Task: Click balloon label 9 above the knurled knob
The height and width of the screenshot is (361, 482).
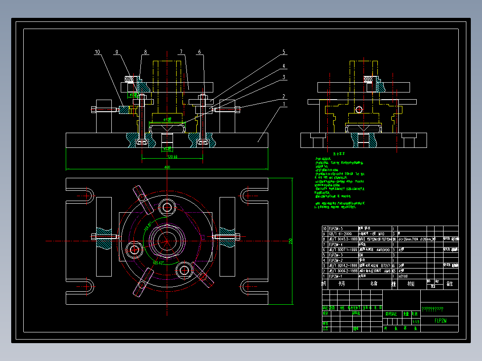Action: (116, 52)
